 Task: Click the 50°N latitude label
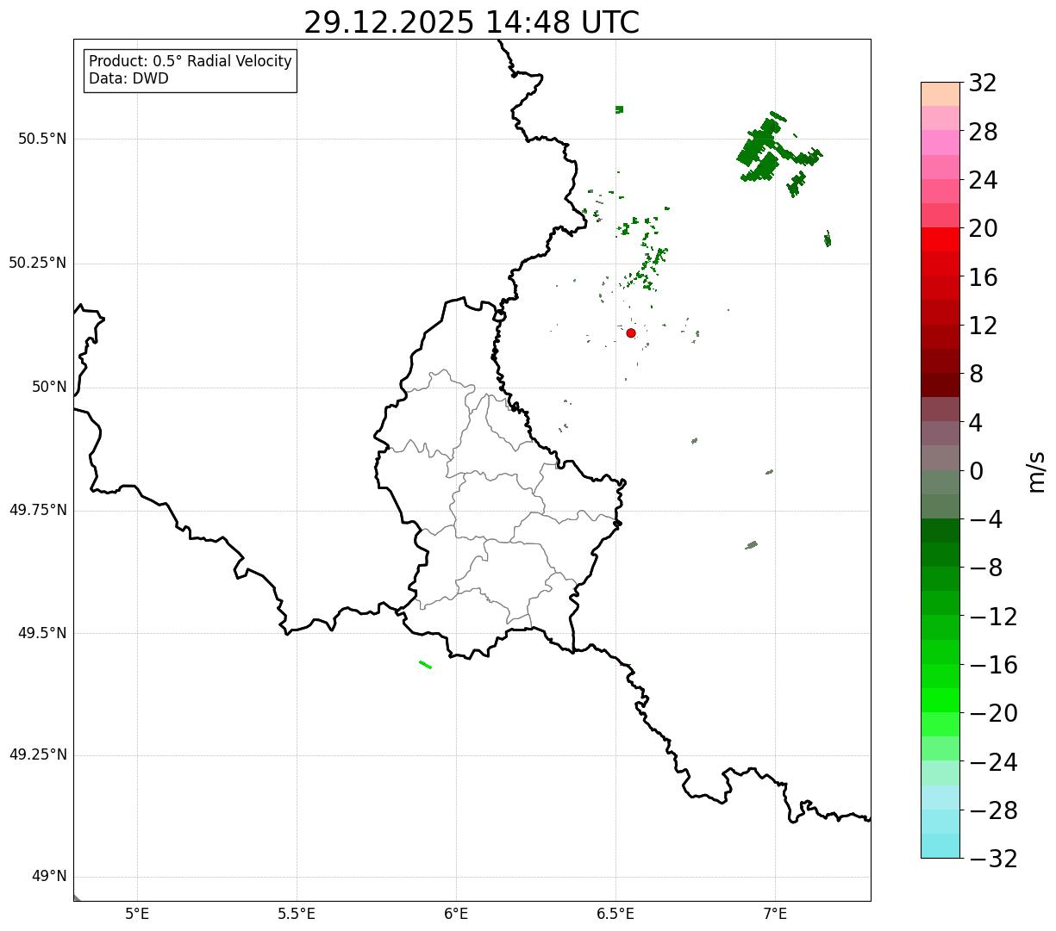tap(49, 387)
